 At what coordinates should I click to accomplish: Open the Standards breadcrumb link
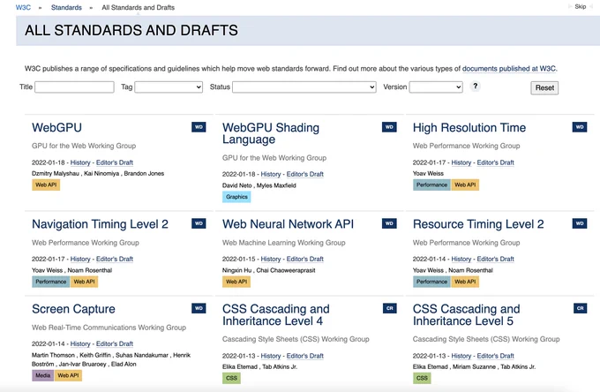coord(66,7)
